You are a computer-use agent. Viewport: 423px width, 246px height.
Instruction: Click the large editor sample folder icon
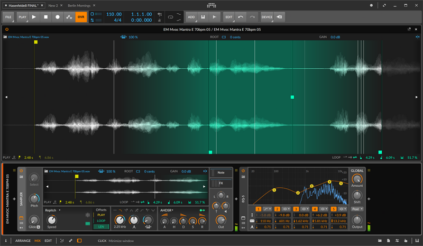tap(5, 37)
